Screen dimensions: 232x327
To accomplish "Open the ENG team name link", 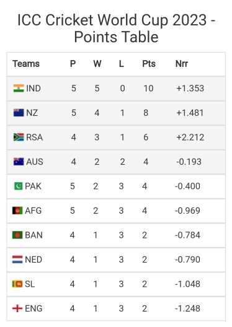I will click(33, 308).
